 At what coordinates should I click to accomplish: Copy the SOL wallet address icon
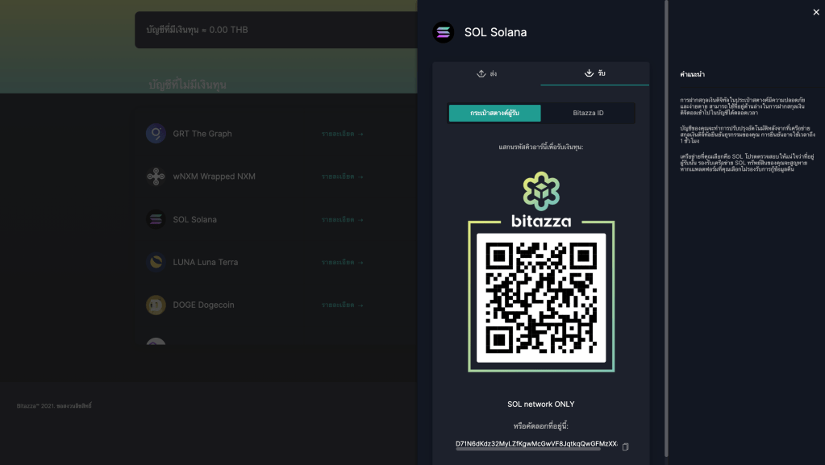[625, 446]
